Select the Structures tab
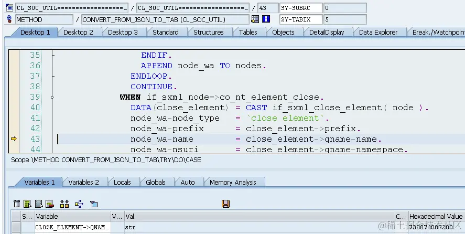Screen dimensions: 465x234 tap(209, 32)
